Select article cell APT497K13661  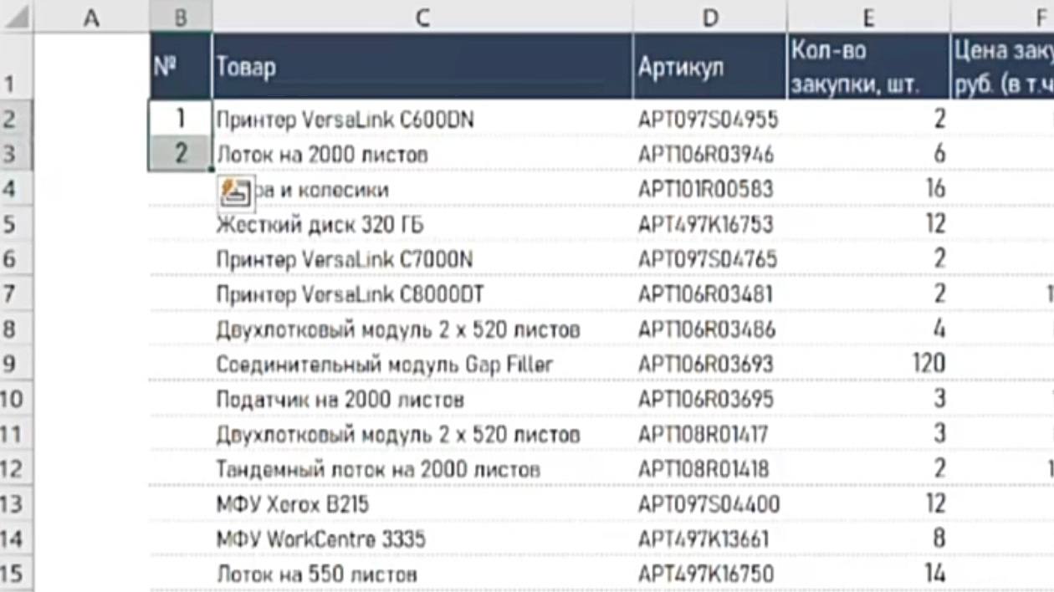point(710,539)
